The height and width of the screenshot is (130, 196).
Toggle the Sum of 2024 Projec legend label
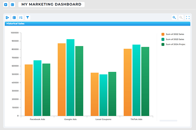tap(176, 44)
